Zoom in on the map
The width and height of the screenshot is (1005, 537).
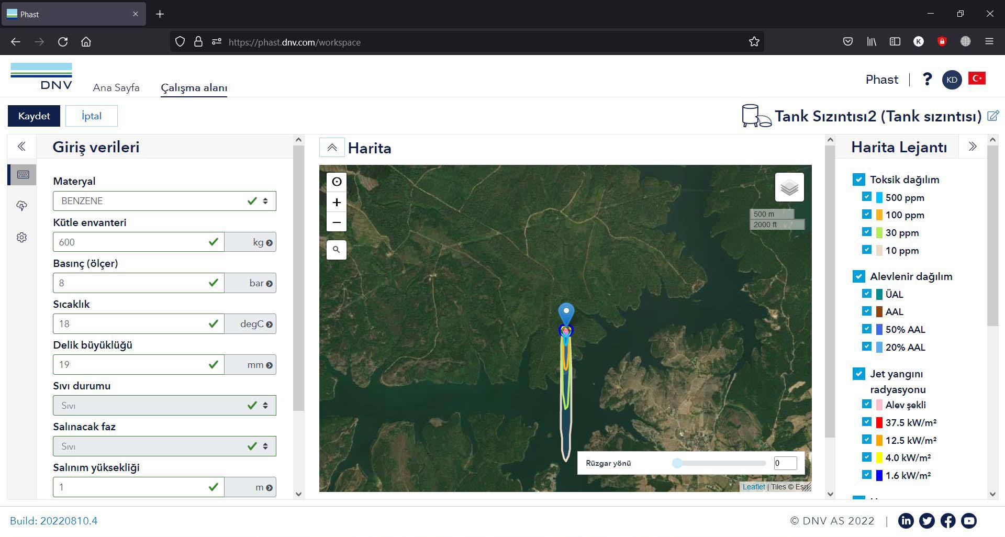click(x=337, y=202)
